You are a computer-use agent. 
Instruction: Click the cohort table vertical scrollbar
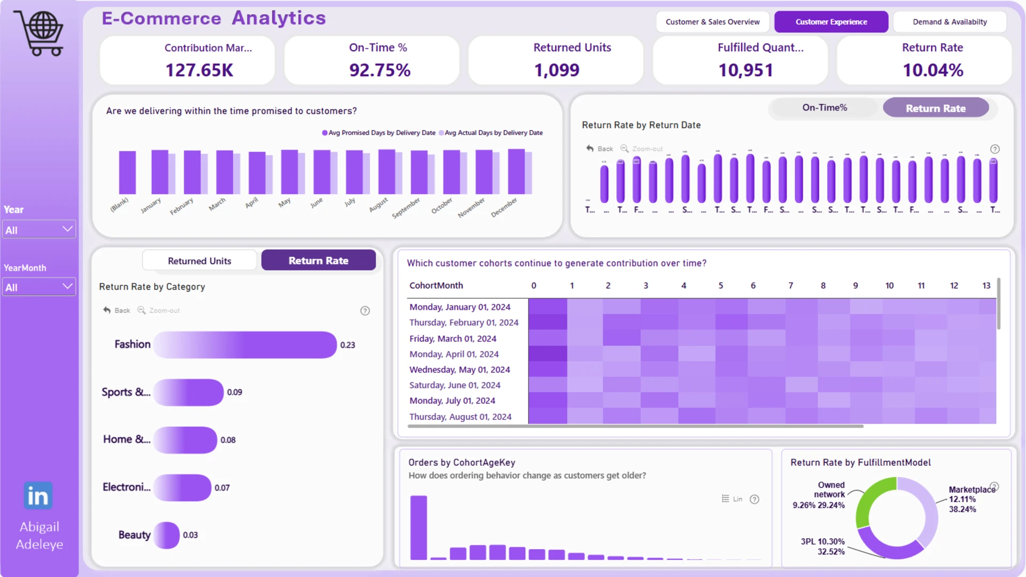click(998, 303)
